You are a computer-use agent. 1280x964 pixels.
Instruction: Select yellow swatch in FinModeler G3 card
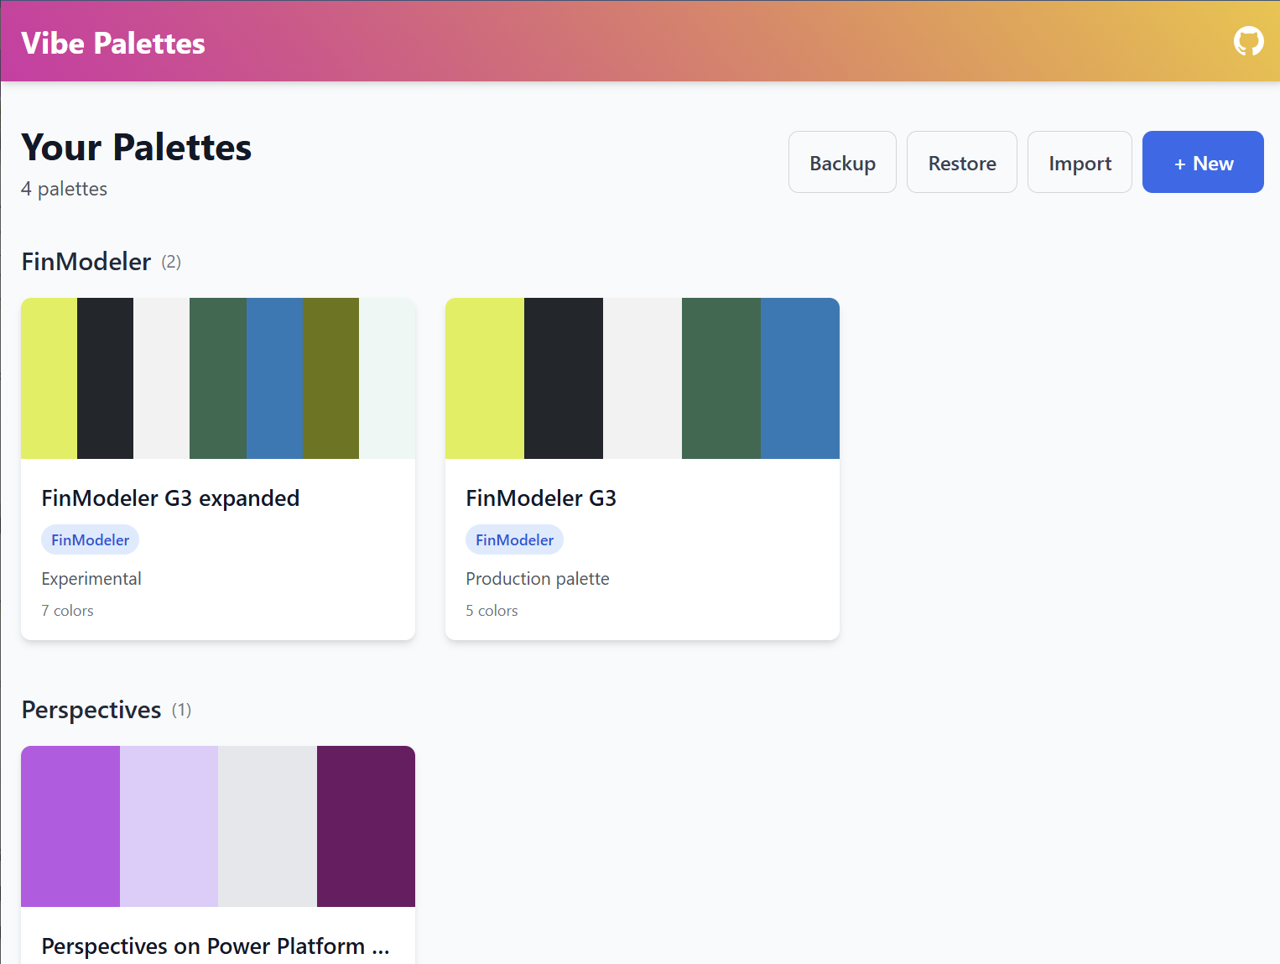(x=485, y=378)
